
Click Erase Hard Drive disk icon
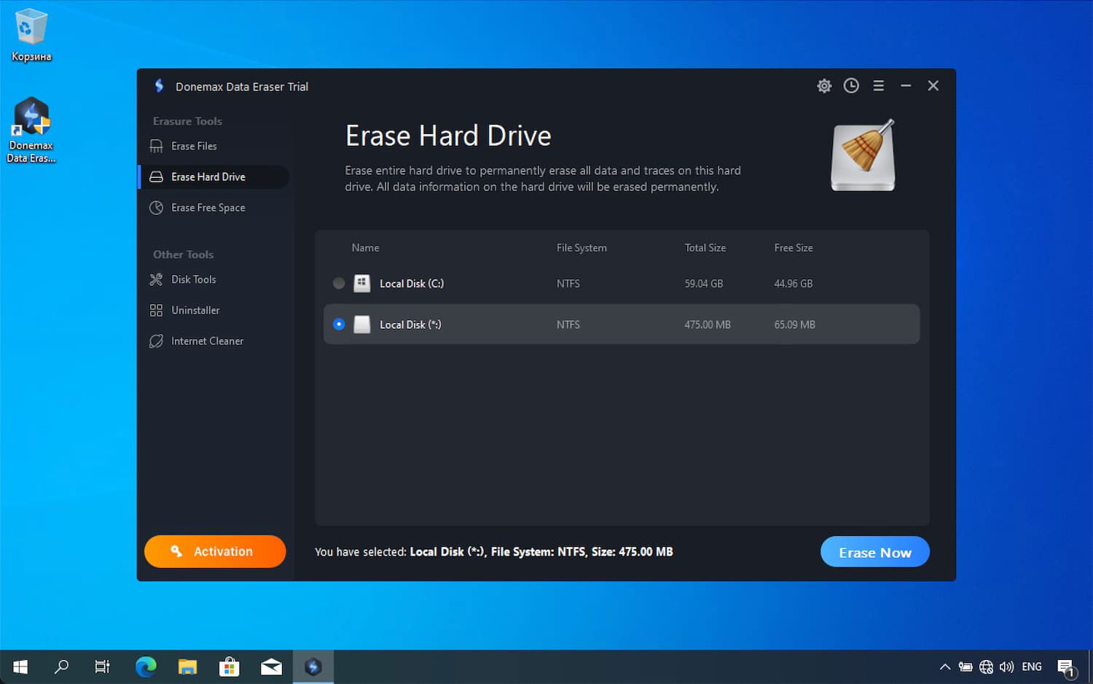click(156, 177)
